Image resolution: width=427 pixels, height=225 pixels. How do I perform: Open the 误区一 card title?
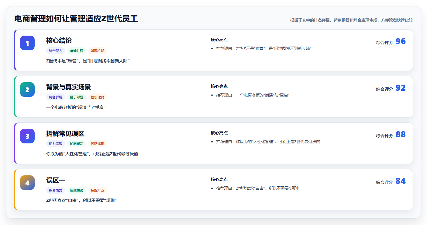click(56, 180)
